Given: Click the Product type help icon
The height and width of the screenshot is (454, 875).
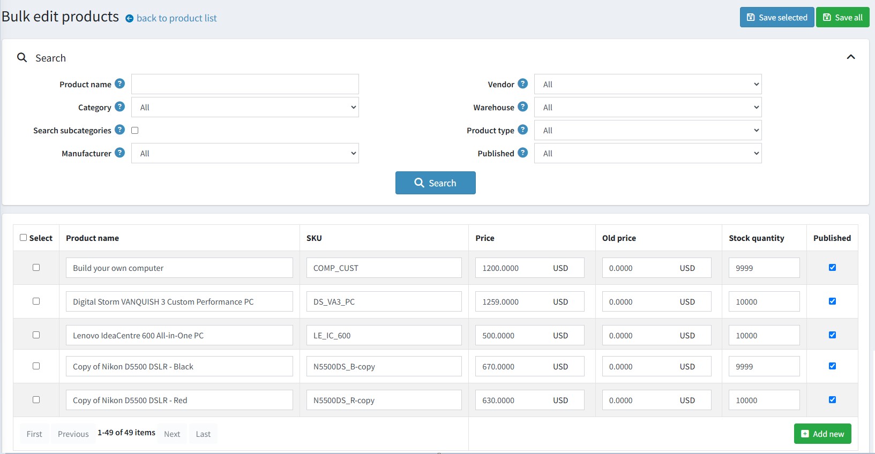Looking at the screenshot, I should coord(523,130).
